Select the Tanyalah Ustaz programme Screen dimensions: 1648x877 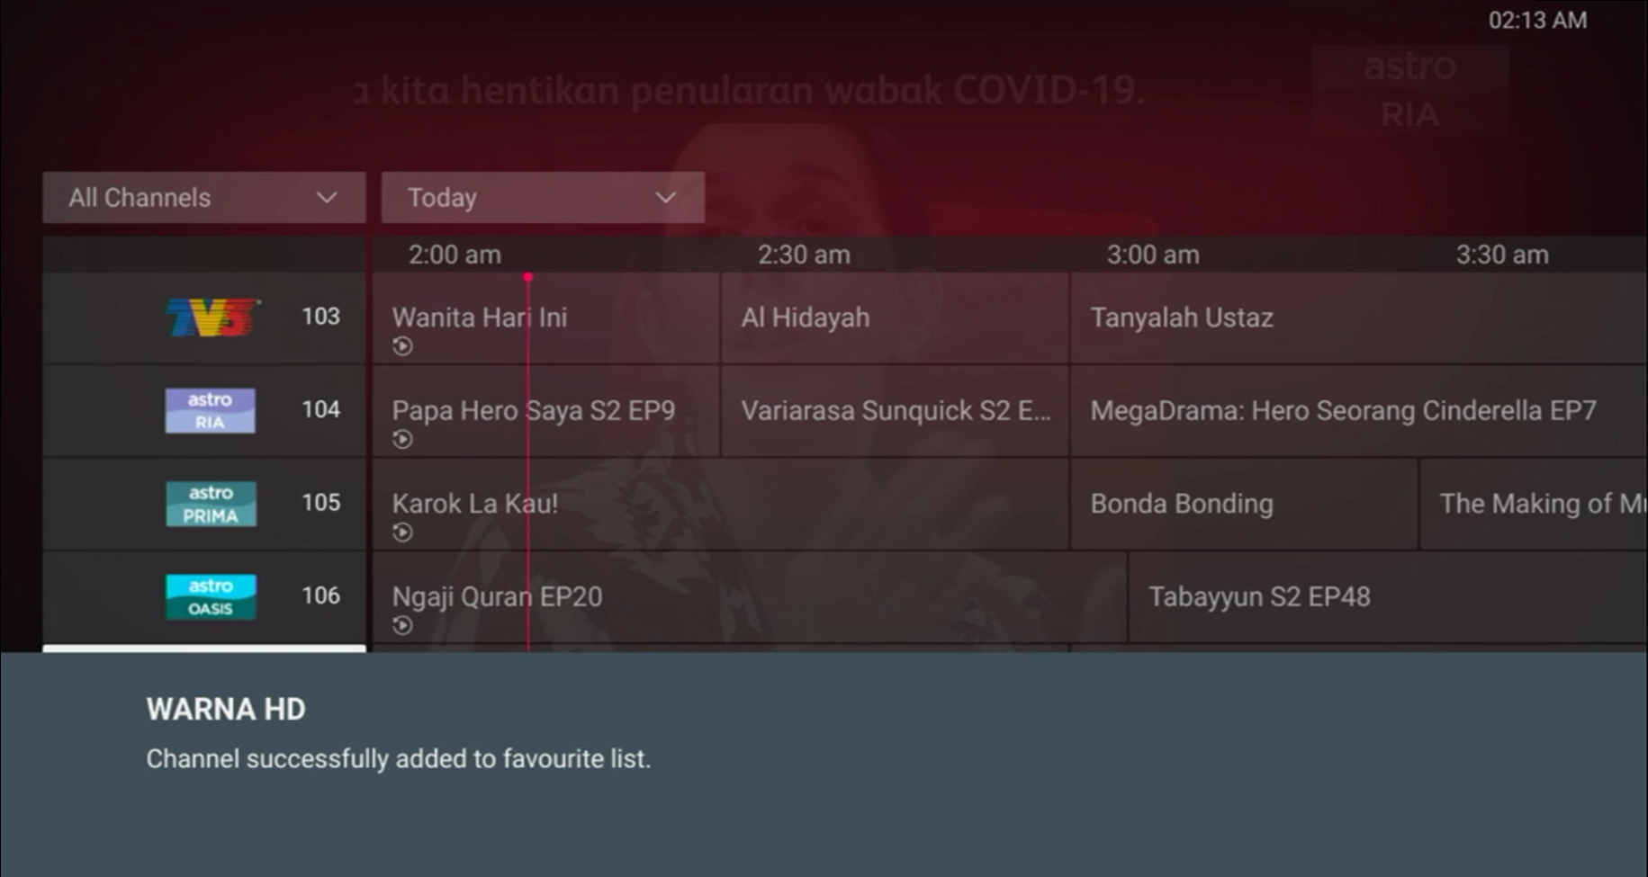point(1359,318)
